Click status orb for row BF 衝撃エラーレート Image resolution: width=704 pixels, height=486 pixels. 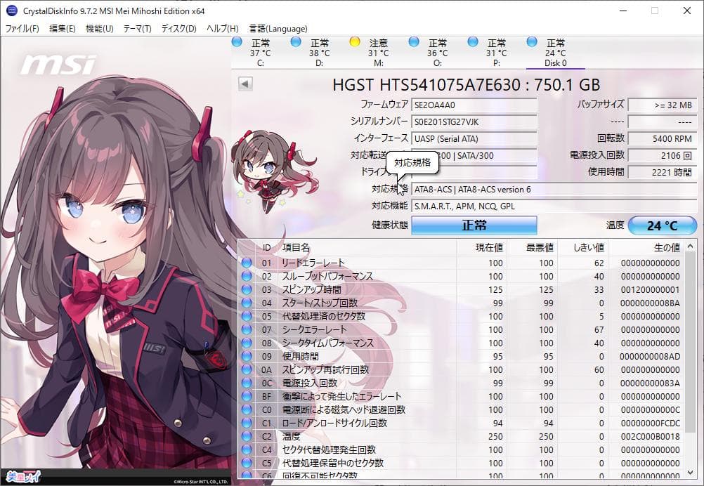click(x=247, y=396)
